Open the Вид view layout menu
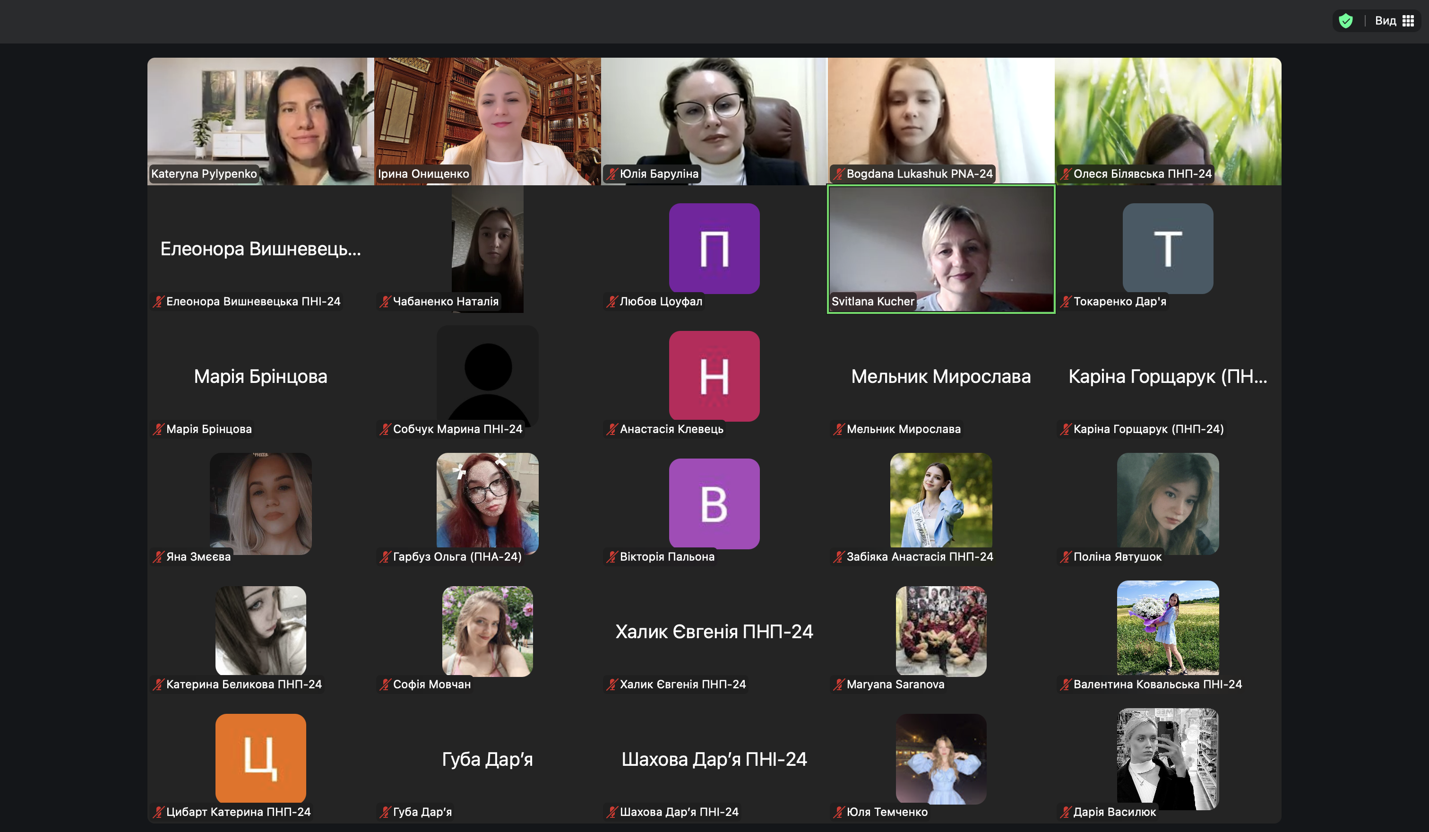The height and width of the screenshot is (832, 1429). [1393, 21]
